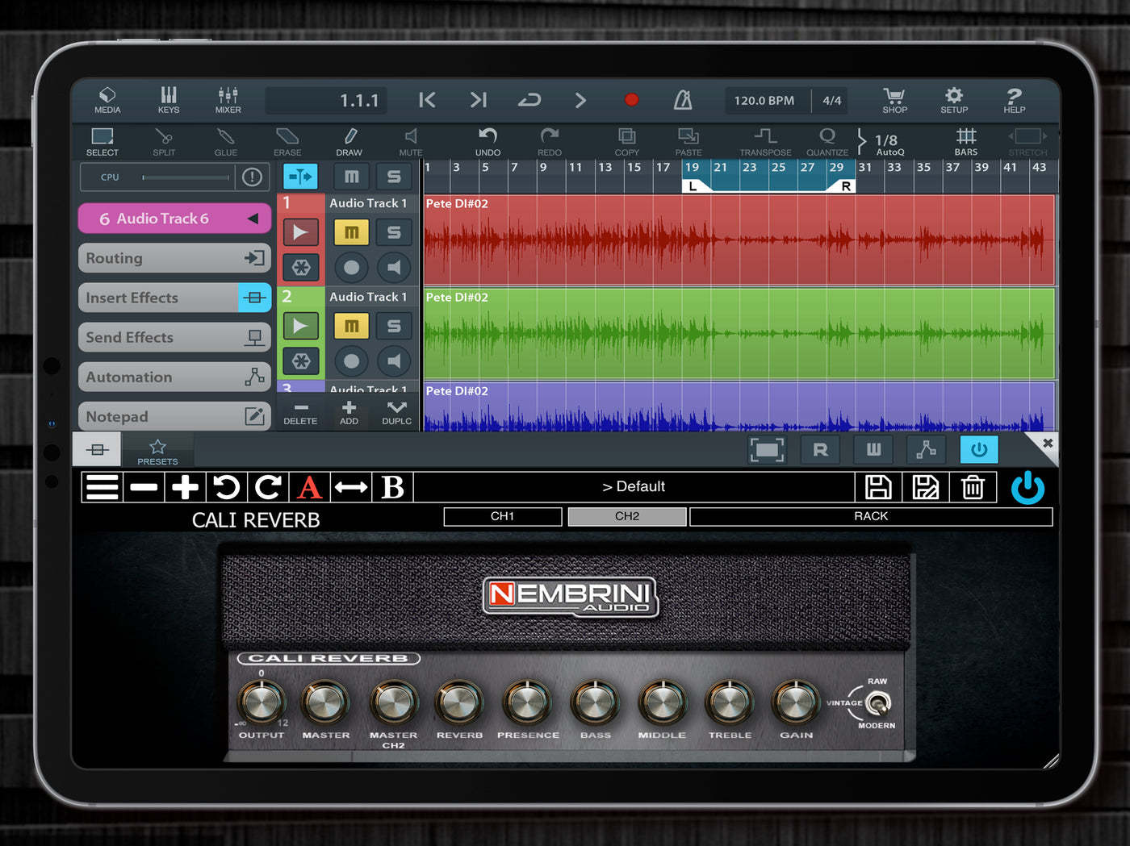Choose the MUTE tool

click(411, 142)
